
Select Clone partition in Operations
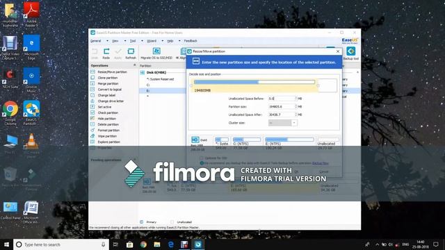tap(107, 78)
